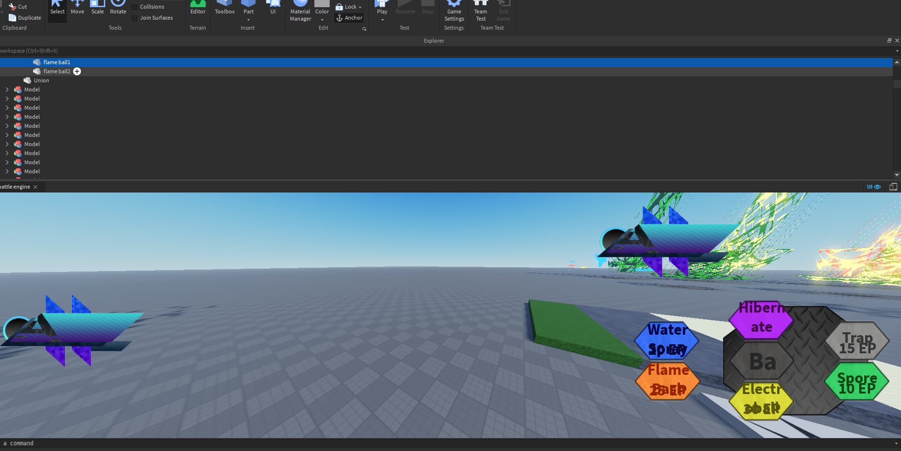Screen dimensions: 901x451
Task: Pick the Rotate tool
Action: (118, 9)
